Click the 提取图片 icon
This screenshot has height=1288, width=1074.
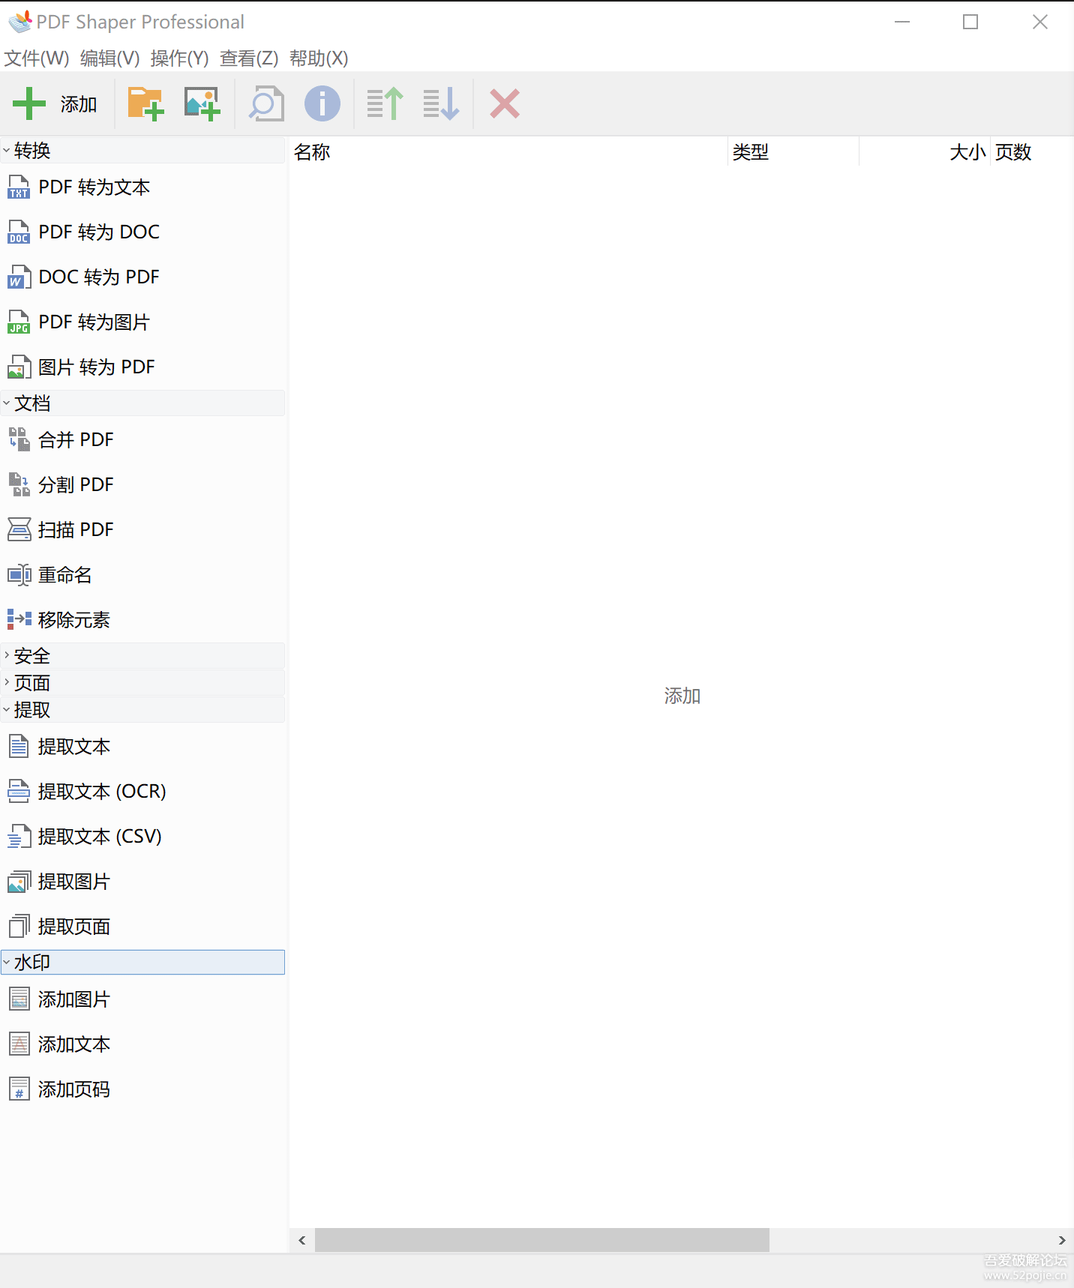[19, 882]
